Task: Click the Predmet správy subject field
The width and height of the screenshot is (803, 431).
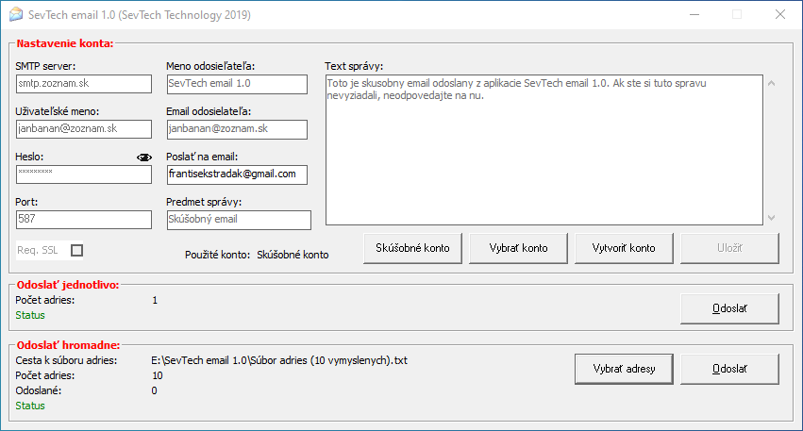Action: pyautogui.click(x=239, y=220)
